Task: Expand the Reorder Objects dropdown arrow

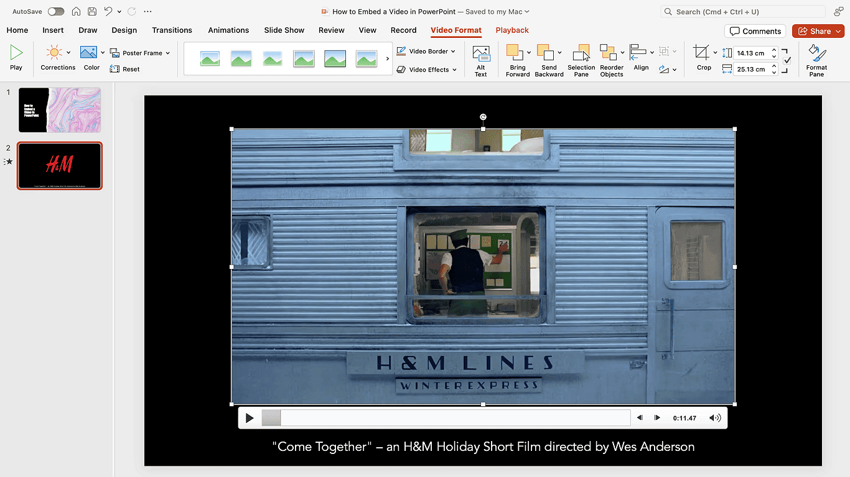Action: tap(622, 53)
